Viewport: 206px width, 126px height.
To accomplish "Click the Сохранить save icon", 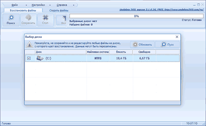I will [x=28, y=17].
